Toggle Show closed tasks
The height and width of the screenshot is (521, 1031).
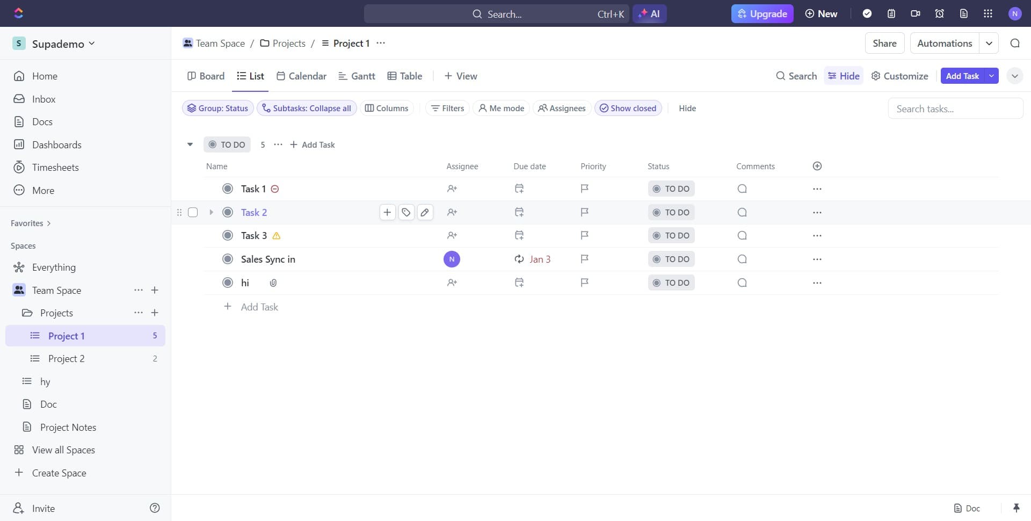(x=628, y=108)
